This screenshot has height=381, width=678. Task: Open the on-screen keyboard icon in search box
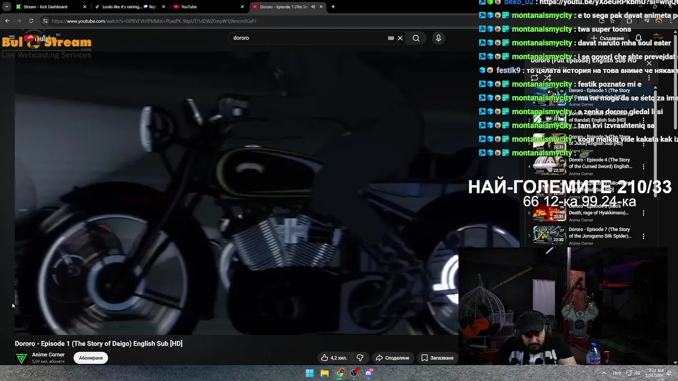click(391, 38)
